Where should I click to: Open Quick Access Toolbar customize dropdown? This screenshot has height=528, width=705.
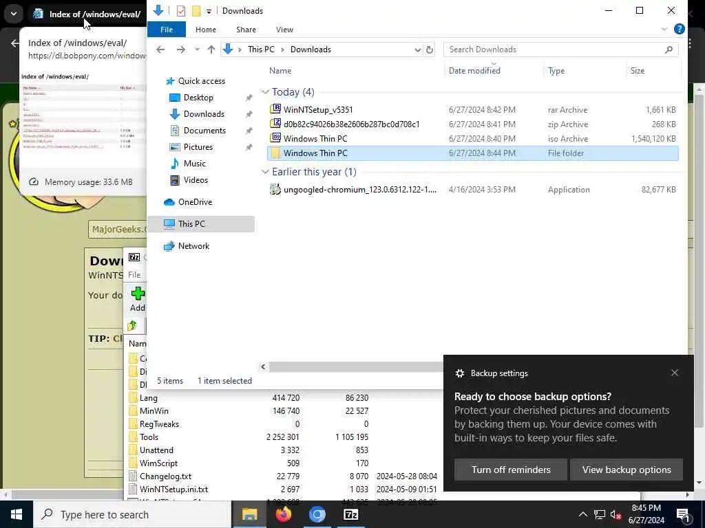pos(209,11)
